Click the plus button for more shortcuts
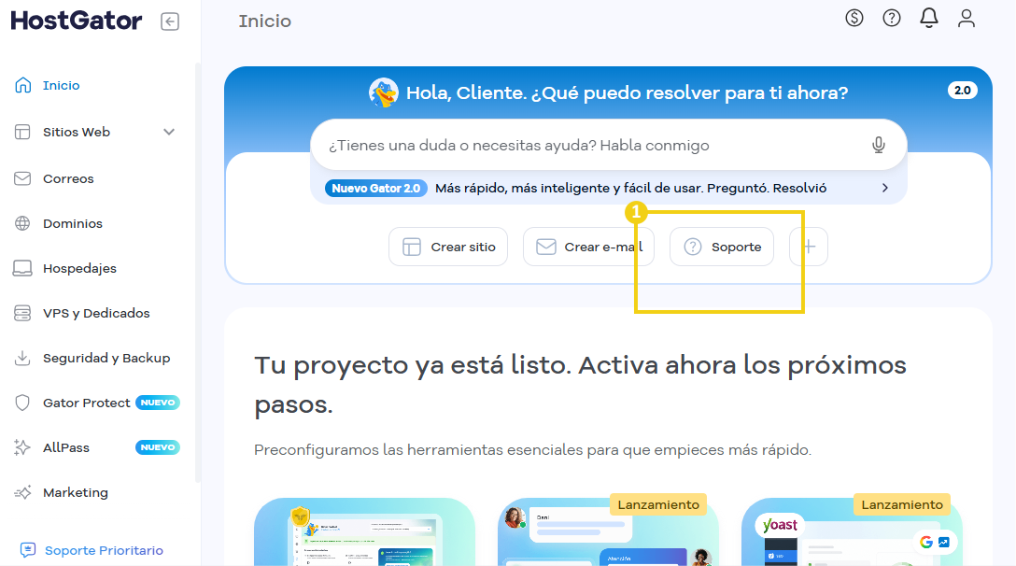Screen dimensions: 1016x566 coord(809,247)
